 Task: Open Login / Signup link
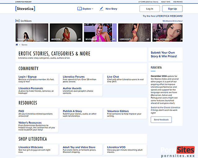point(28,77)
